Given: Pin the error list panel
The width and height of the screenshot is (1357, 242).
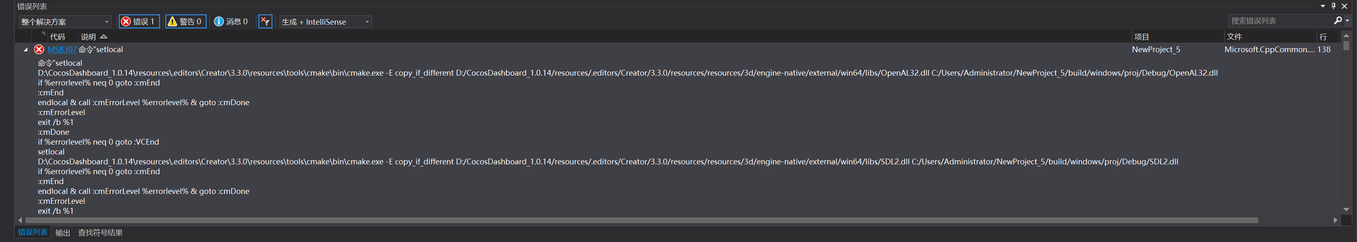Looking at the screenshot, I should pos(1333,6).
